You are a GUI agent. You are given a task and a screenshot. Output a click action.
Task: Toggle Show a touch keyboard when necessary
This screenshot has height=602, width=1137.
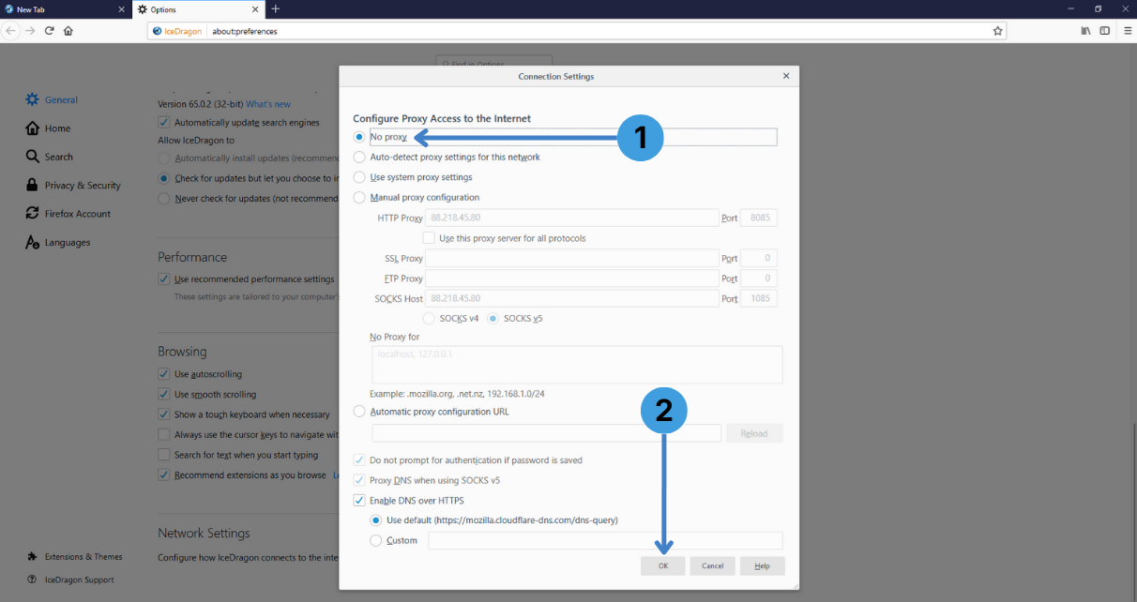[x=164, y=414]
